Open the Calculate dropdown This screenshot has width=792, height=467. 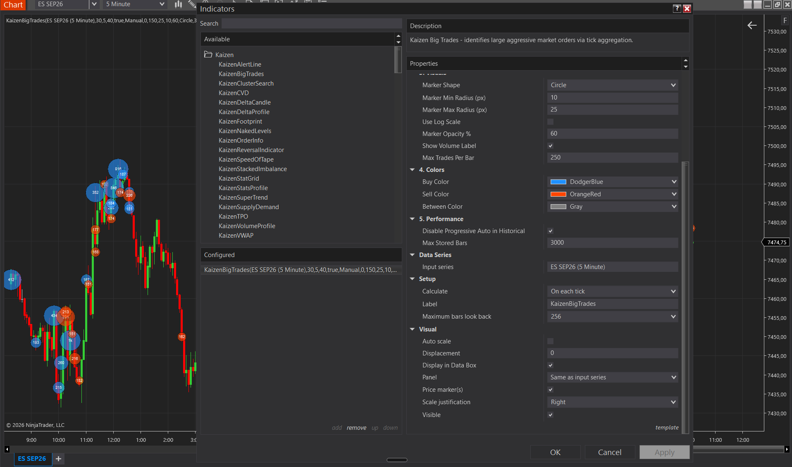[613, 291]
